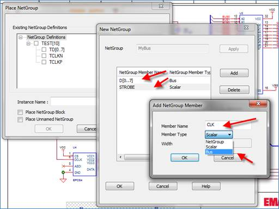This screenshot has width=279, height=209.
Task: Click into the Member Name field
Action: coord(228,125)
